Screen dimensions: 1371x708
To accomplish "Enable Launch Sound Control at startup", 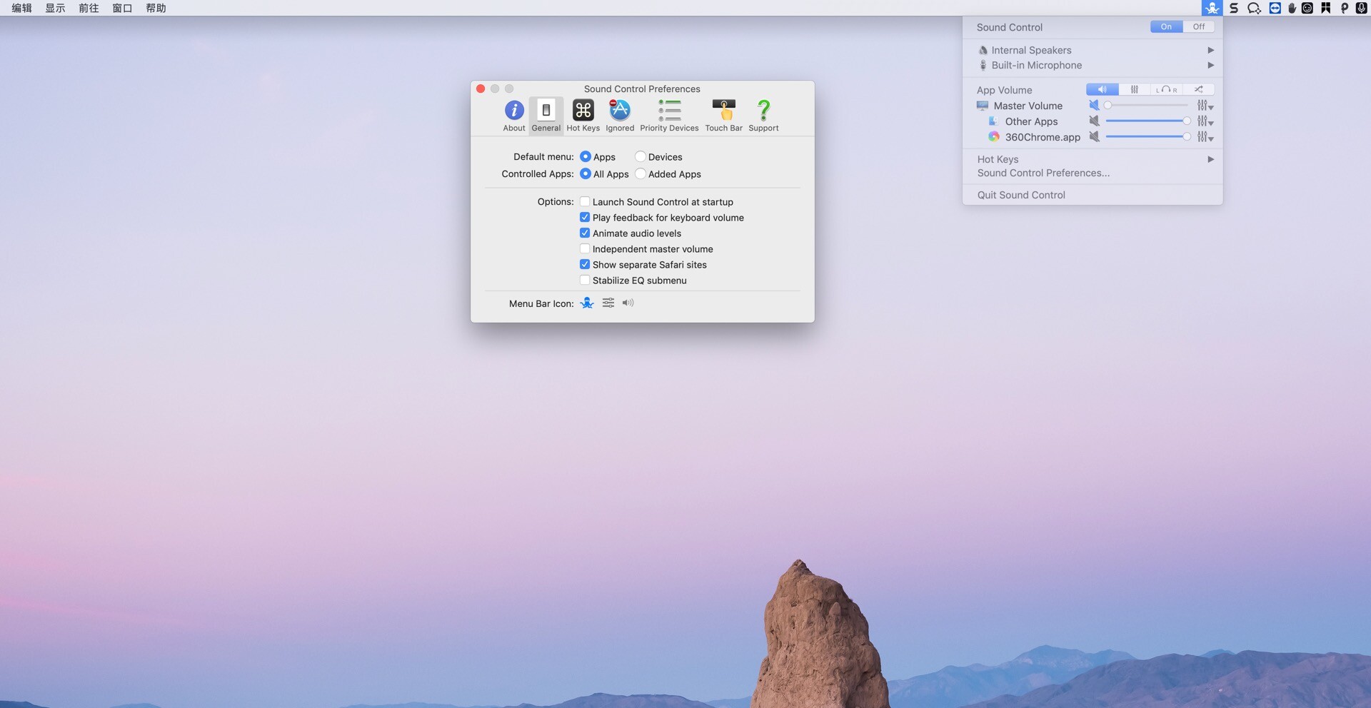I will (x=585, y=201).
